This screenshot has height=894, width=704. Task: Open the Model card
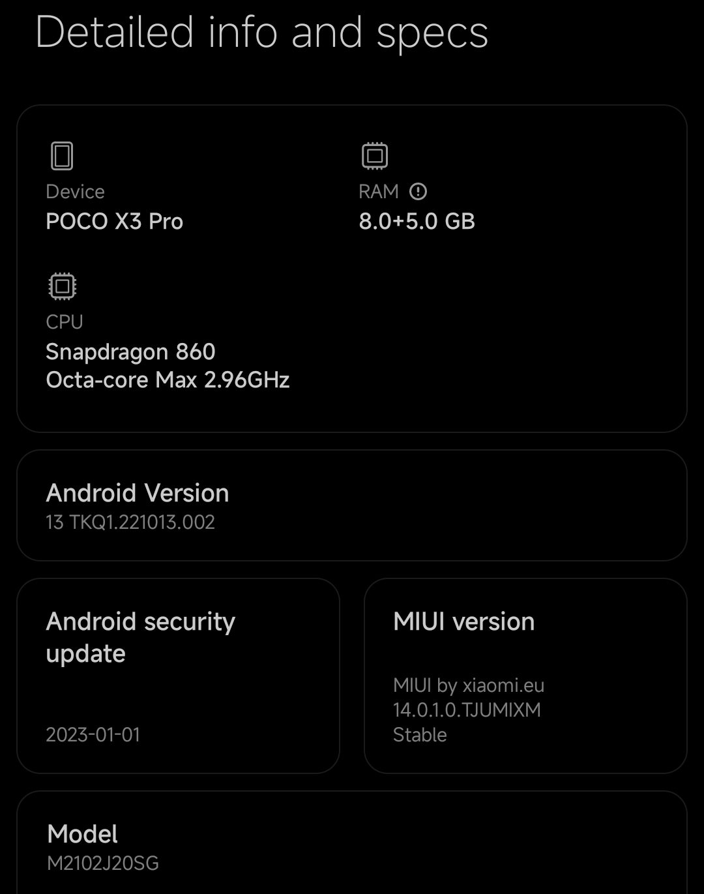[352, 842]
